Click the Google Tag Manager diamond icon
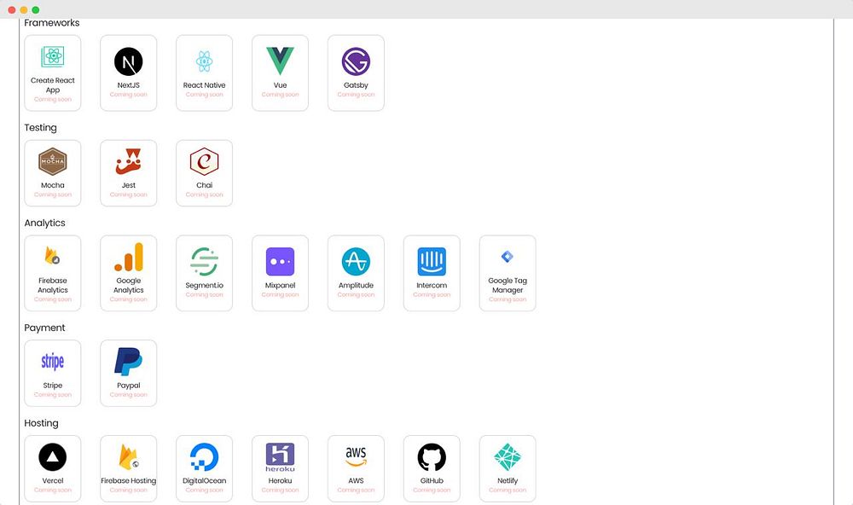The height and width of the screenshot is (505, 853). [x=508, y=256]
